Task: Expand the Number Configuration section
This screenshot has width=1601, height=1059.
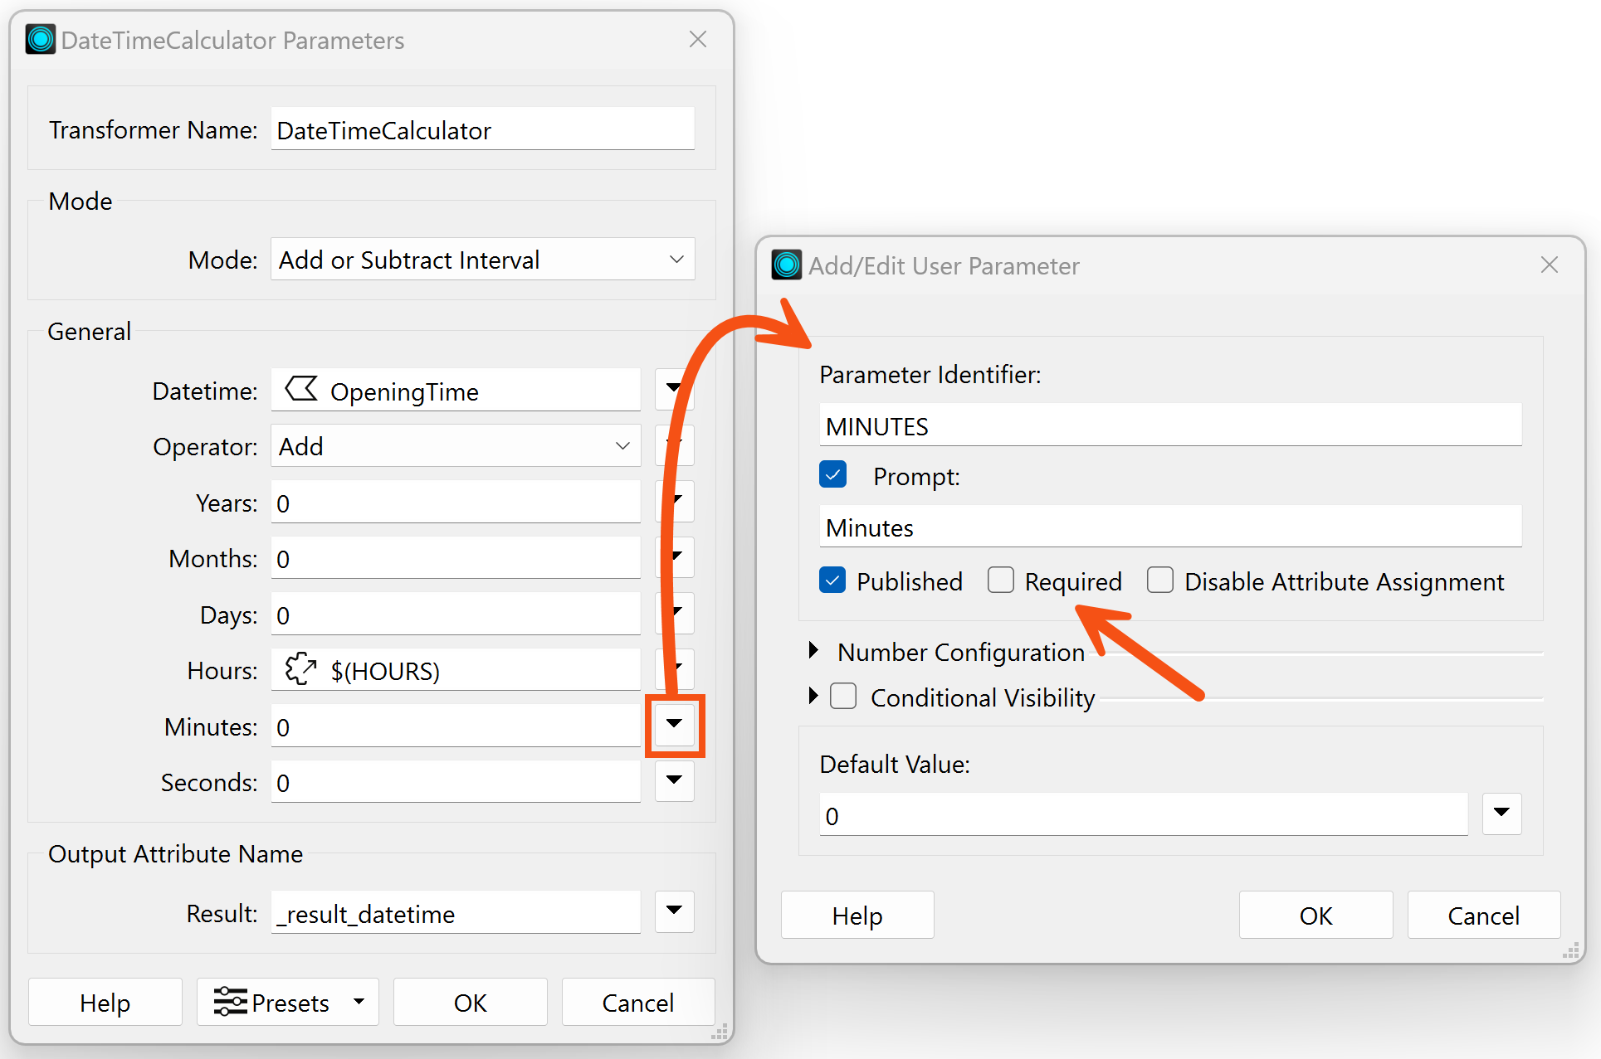Action: click(812, 651)
